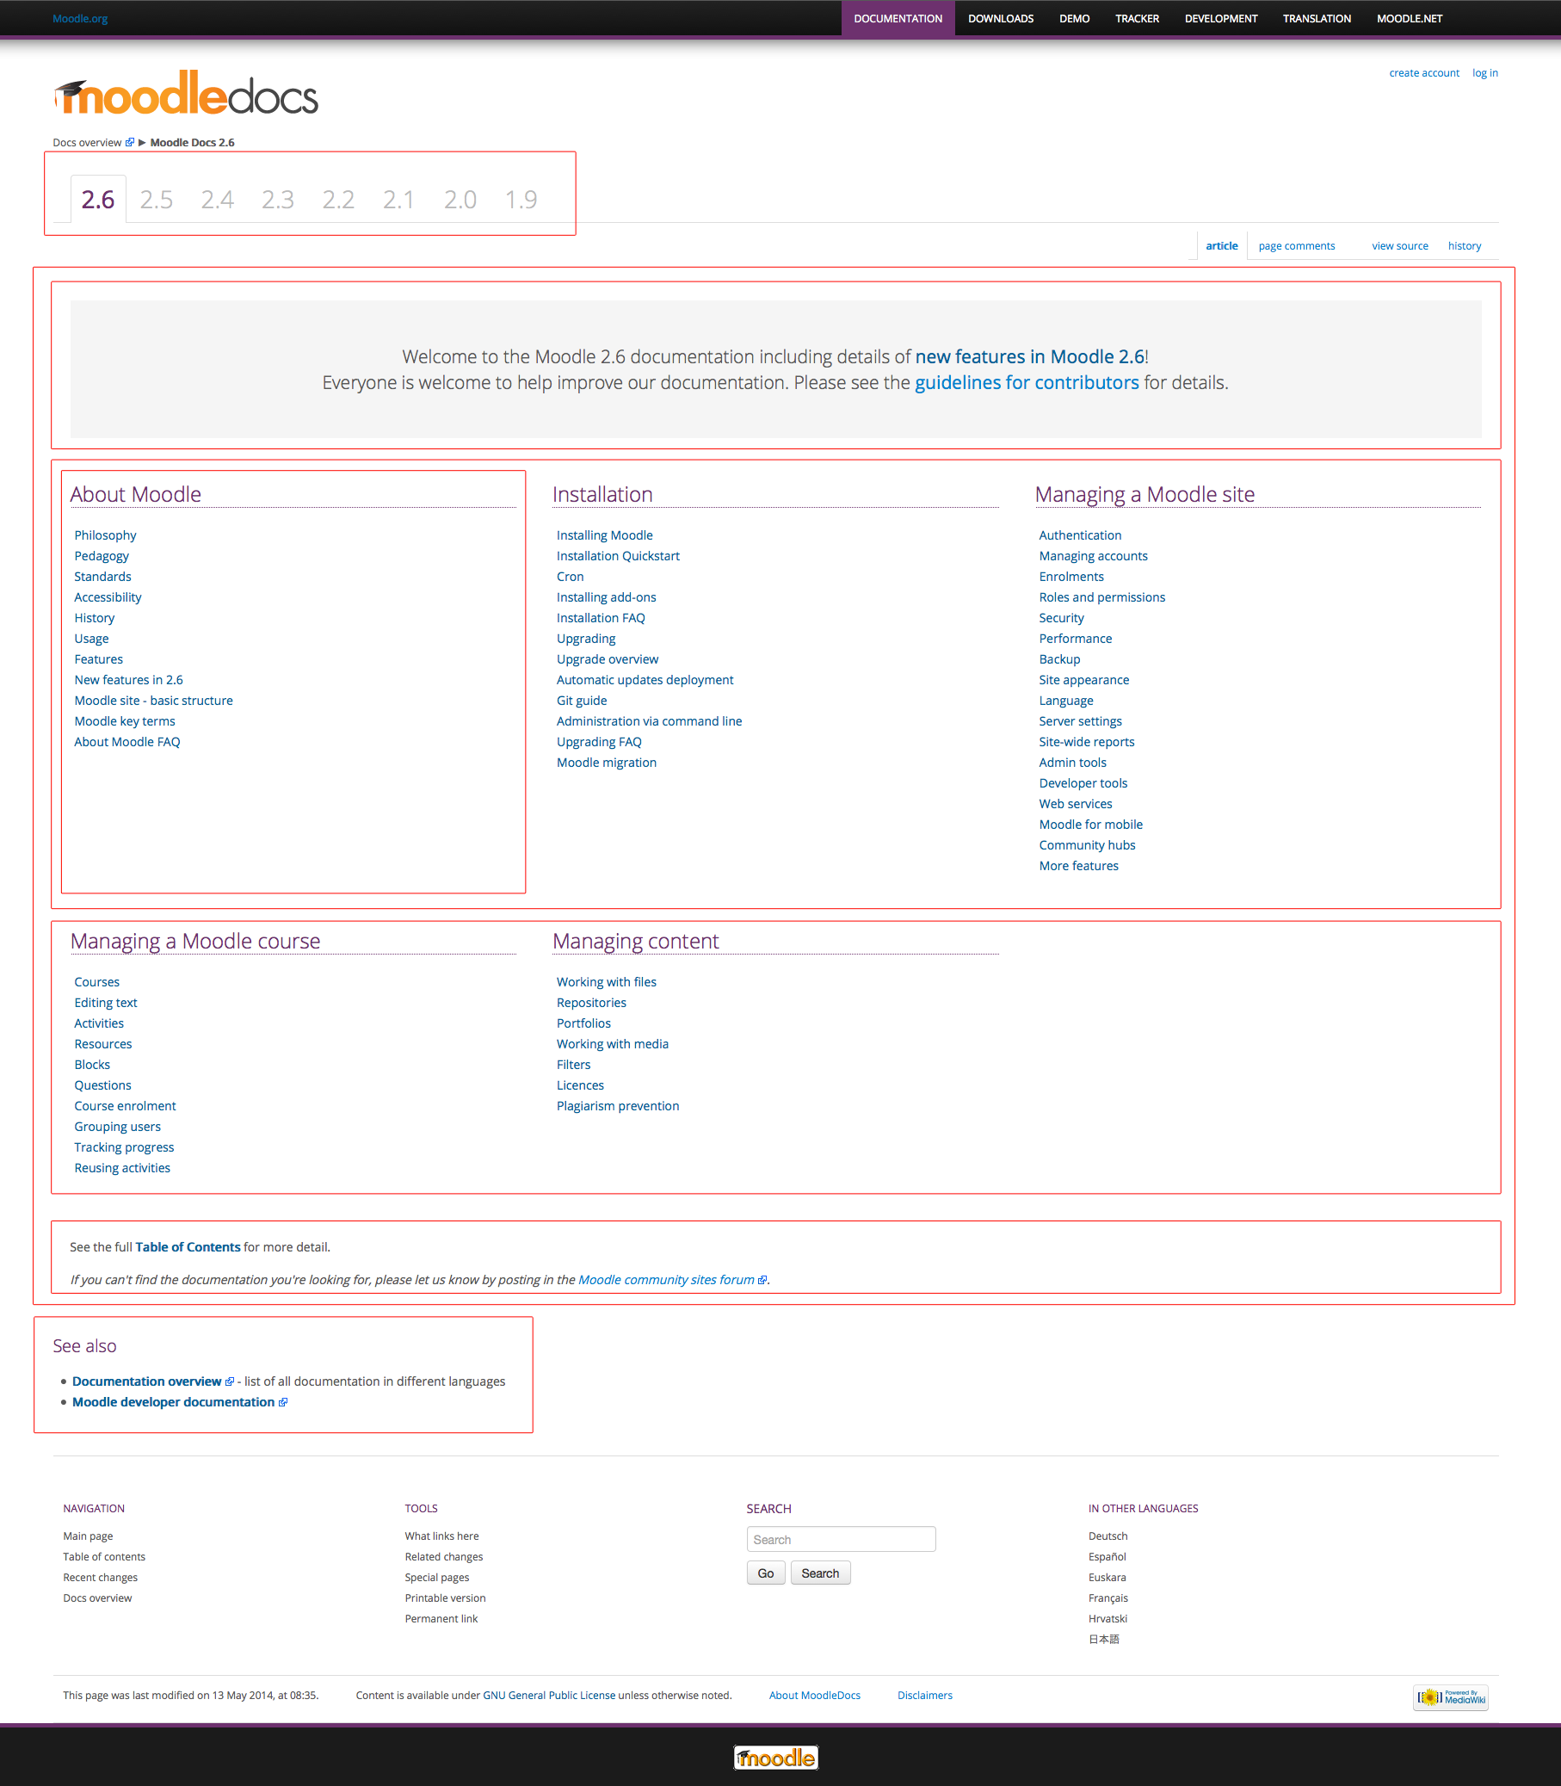Viewport: 1561px width, 1786px height.
Task: Click the Search button
Action: (820, 1573)
